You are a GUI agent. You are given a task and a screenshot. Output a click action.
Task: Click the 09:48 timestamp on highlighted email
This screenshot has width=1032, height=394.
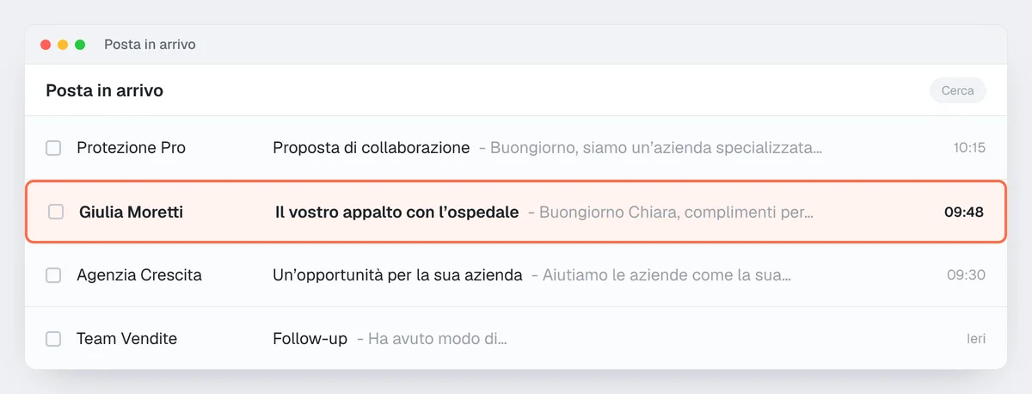964,212
